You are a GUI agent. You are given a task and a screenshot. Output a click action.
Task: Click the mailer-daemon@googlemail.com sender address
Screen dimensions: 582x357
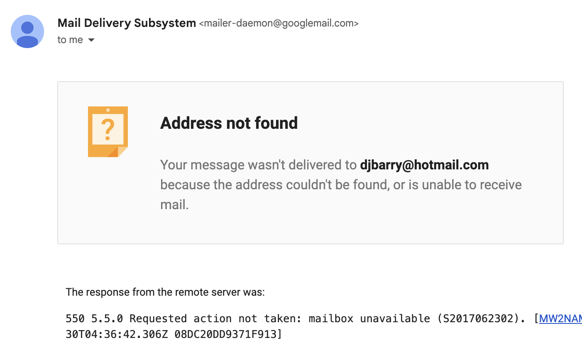pyautogui.click(x=279, y=23)
